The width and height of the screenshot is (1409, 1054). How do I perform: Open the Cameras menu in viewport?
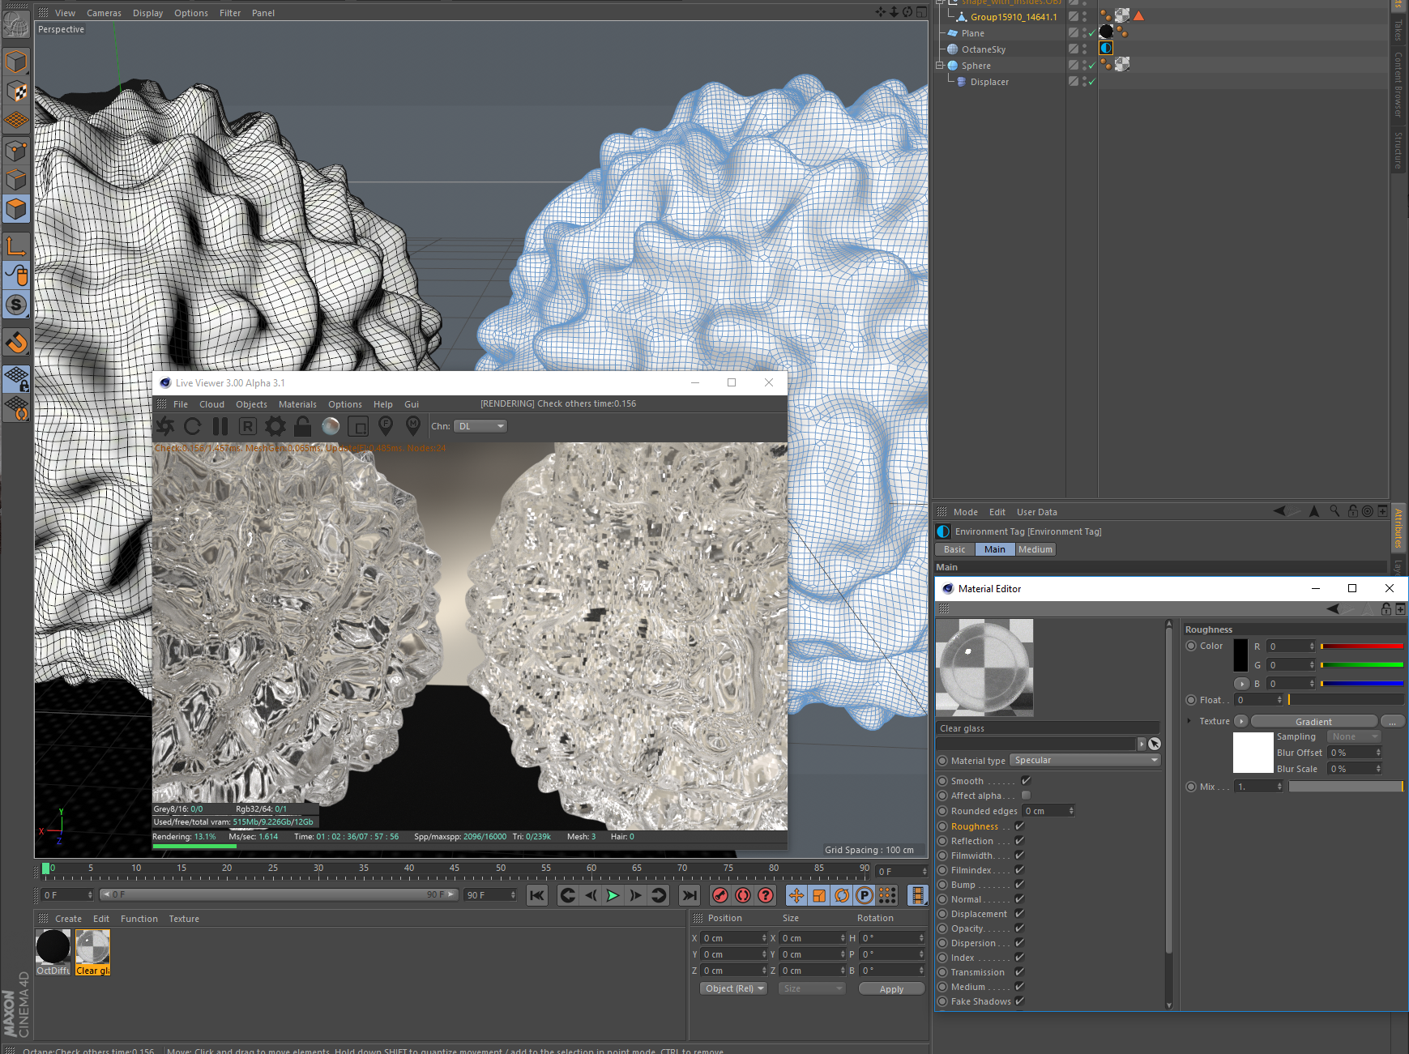[104, 13]
